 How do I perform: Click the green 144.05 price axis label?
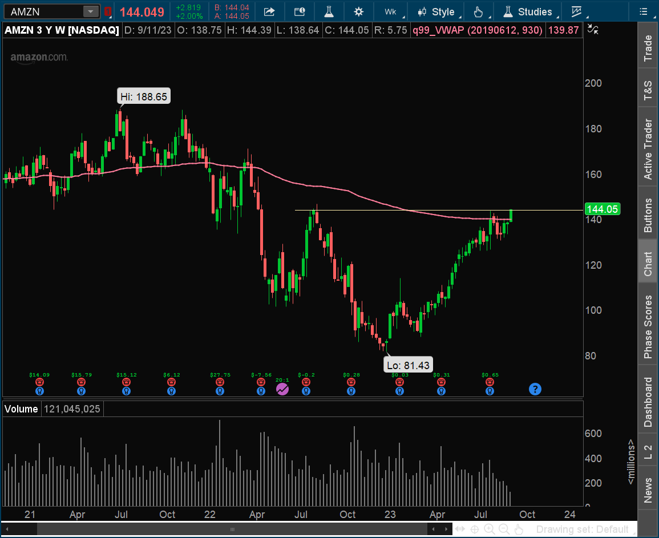coord(603,209)
